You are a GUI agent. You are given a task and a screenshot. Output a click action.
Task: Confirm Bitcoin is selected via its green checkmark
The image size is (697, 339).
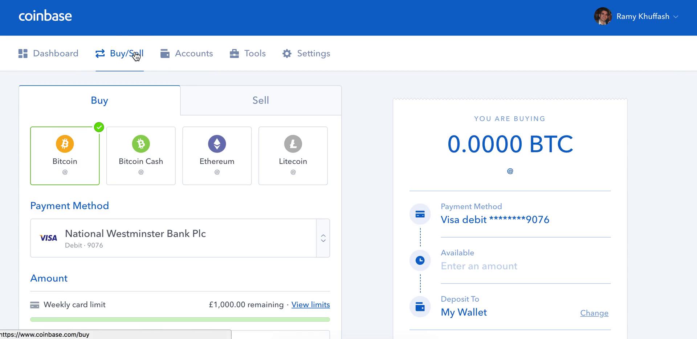98,127
